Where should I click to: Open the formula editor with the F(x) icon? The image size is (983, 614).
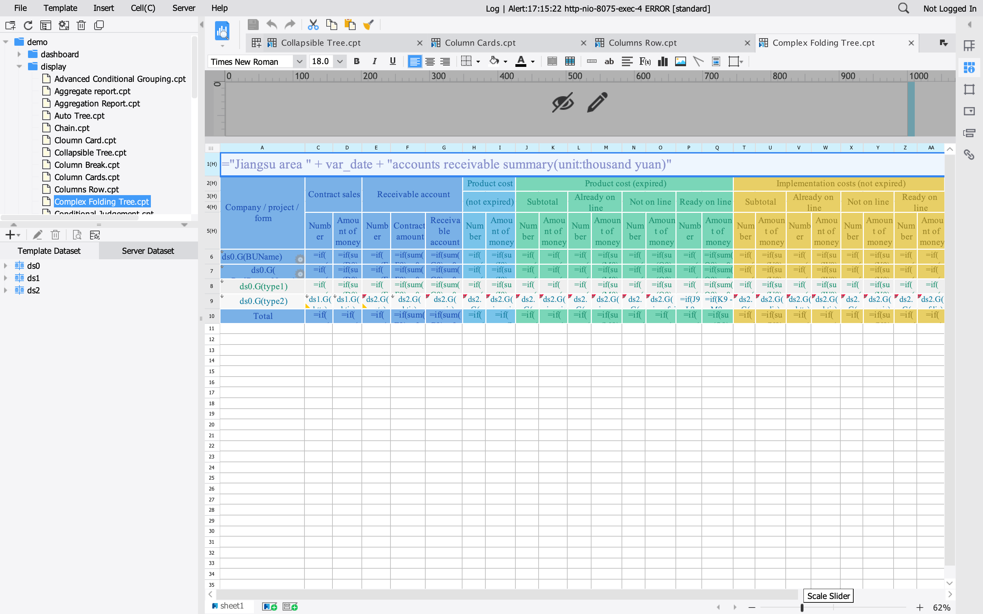click(645, 61)
